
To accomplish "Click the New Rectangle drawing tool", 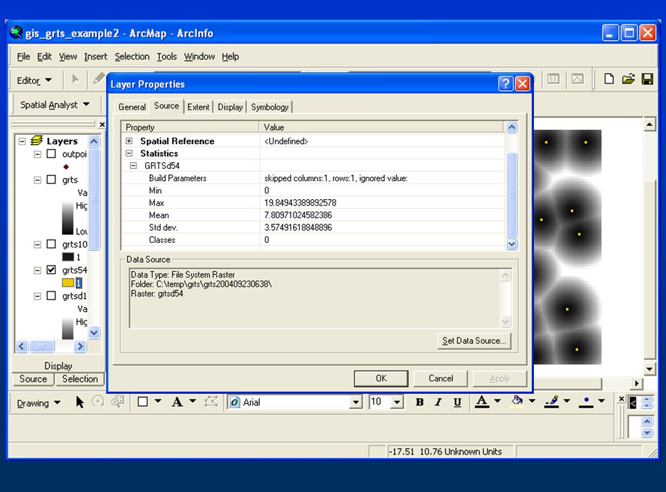I will click(143, 402).
